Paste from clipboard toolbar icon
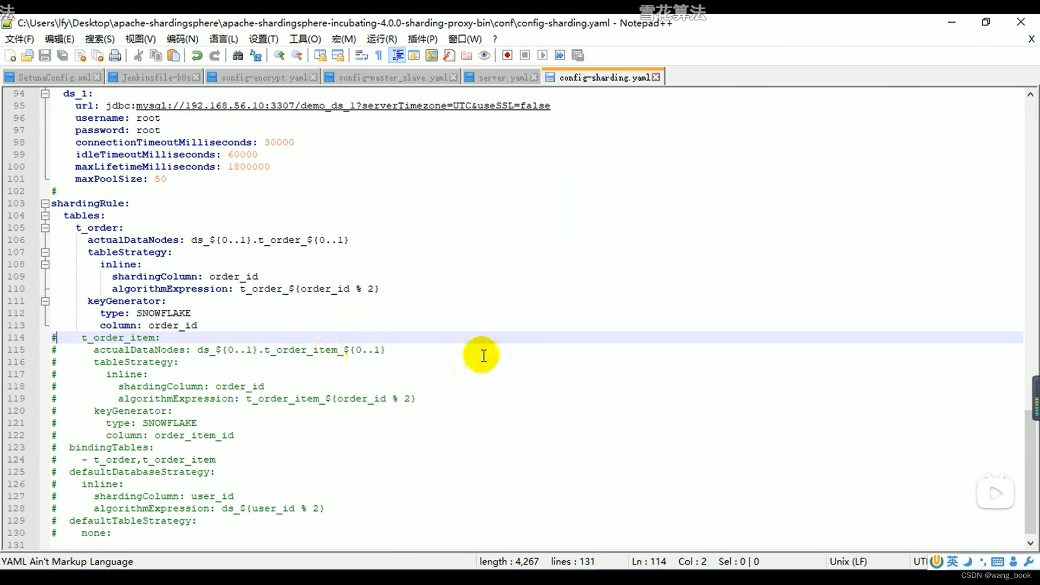Image resolution: width=1040 pixels, height=585 pixels. click(x=173, y=55)
